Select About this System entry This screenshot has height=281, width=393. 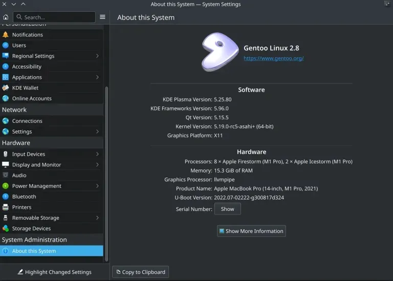34,251
